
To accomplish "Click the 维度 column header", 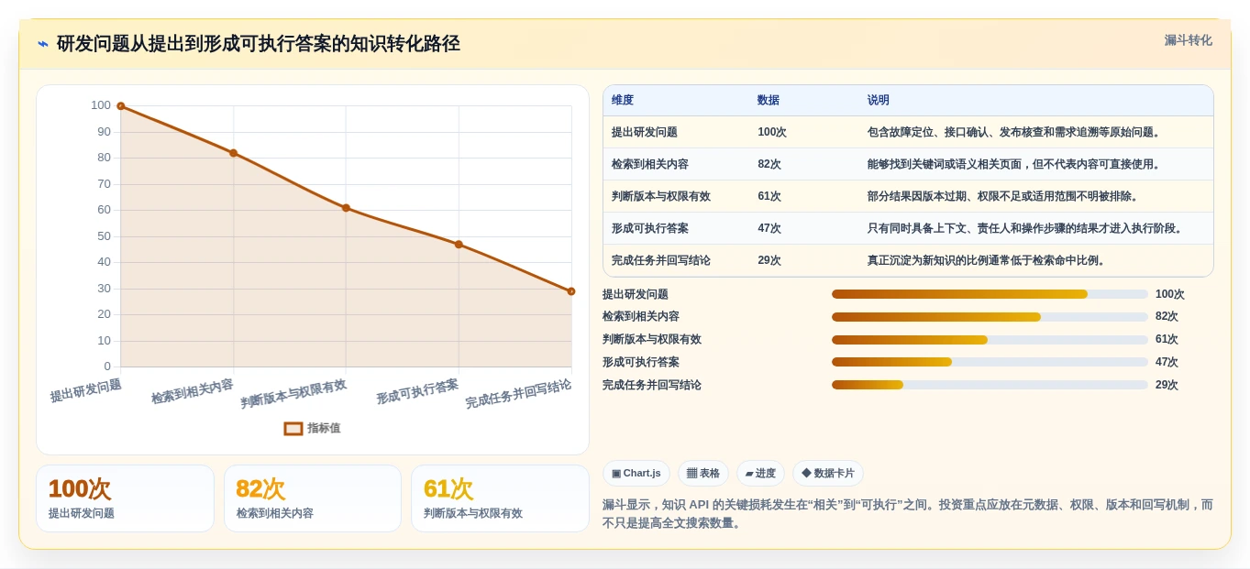I will (x=623, y=100).
